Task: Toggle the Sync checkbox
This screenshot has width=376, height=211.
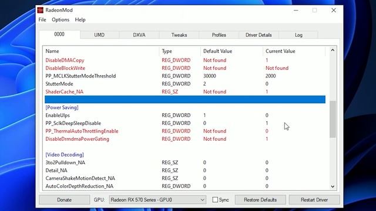Action: coord(215,200)
